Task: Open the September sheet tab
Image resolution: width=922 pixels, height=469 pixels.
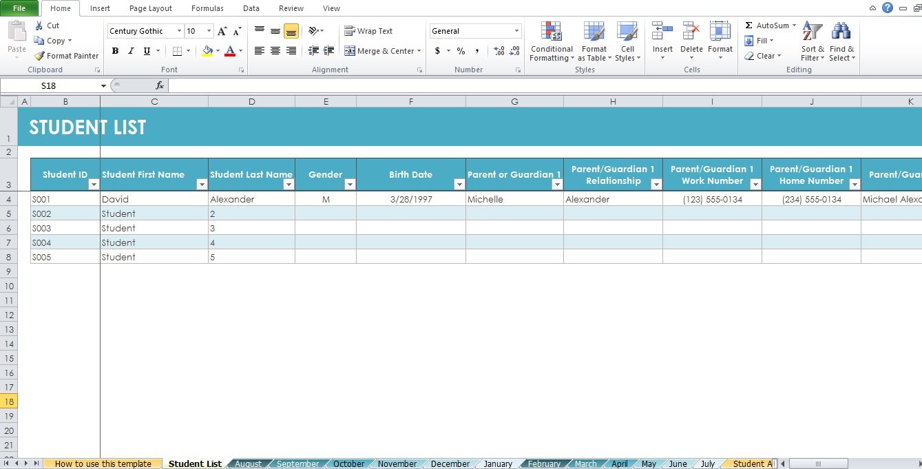Action: [x=297, y=463]
